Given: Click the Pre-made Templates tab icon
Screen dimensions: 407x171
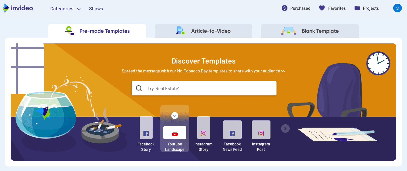Looking at the screenshot, I should [69, 31].
